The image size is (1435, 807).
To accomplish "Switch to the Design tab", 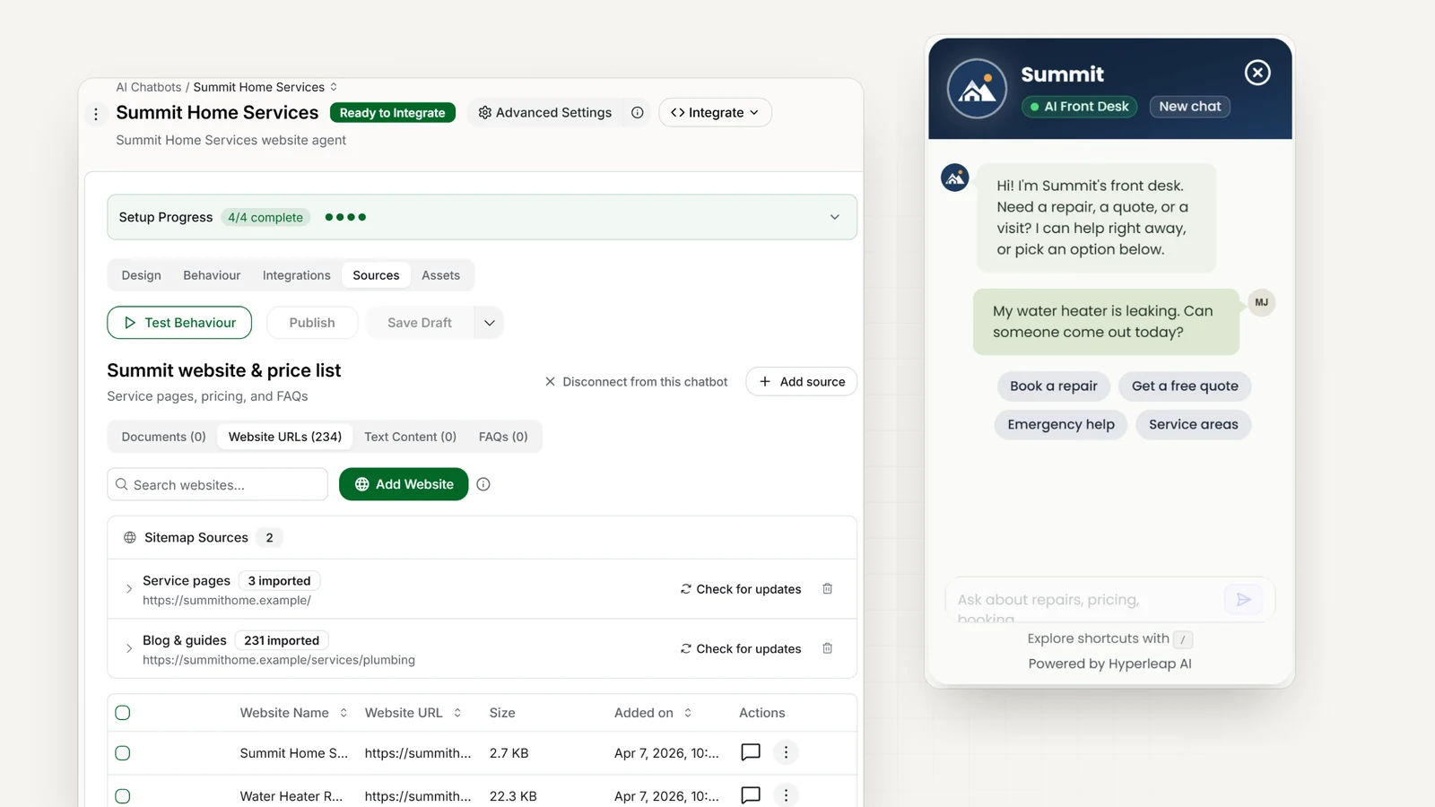I will (142, 275).
